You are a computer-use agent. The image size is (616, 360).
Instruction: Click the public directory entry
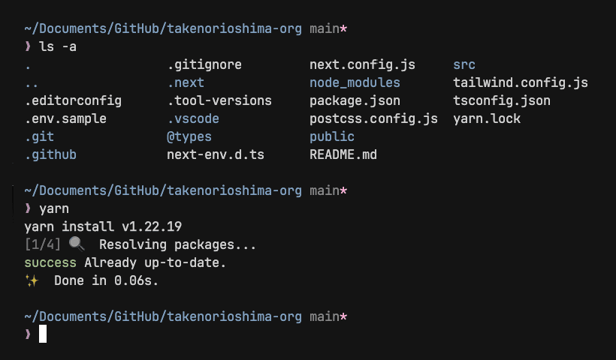click(332, 136)
